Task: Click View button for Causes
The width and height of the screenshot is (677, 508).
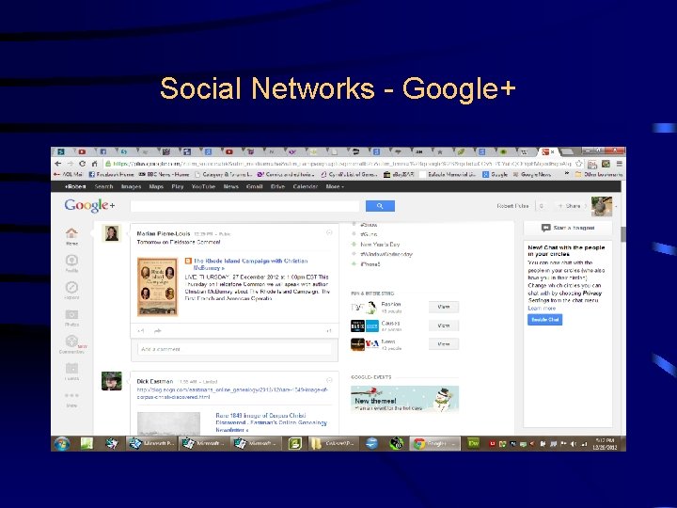Action: click(444, 325)
